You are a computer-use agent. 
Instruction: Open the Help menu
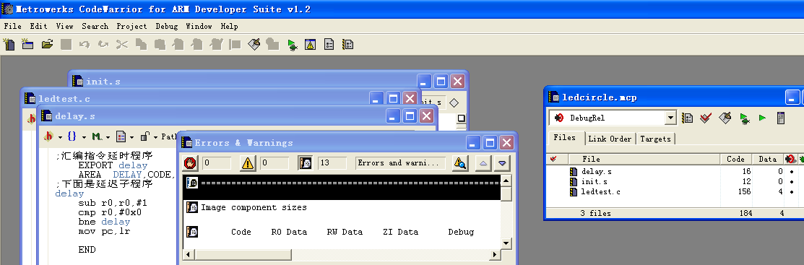tap(229, 26)
